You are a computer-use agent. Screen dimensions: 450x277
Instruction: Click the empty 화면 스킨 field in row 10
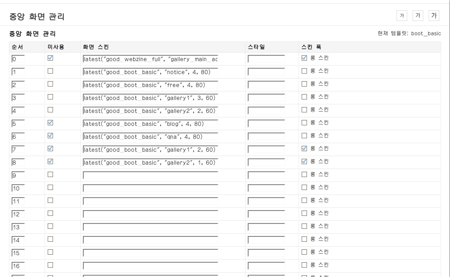point(150,188)
